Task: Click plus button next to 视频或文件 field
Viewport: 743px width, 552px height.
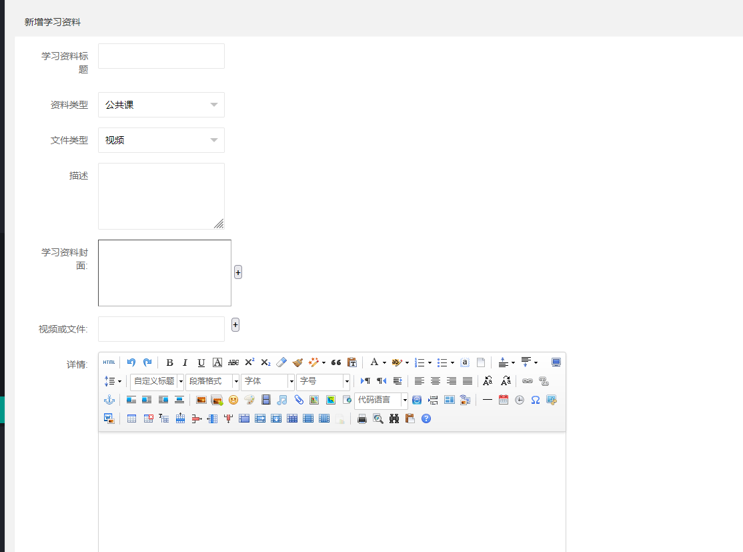Action: coord(235,324)
